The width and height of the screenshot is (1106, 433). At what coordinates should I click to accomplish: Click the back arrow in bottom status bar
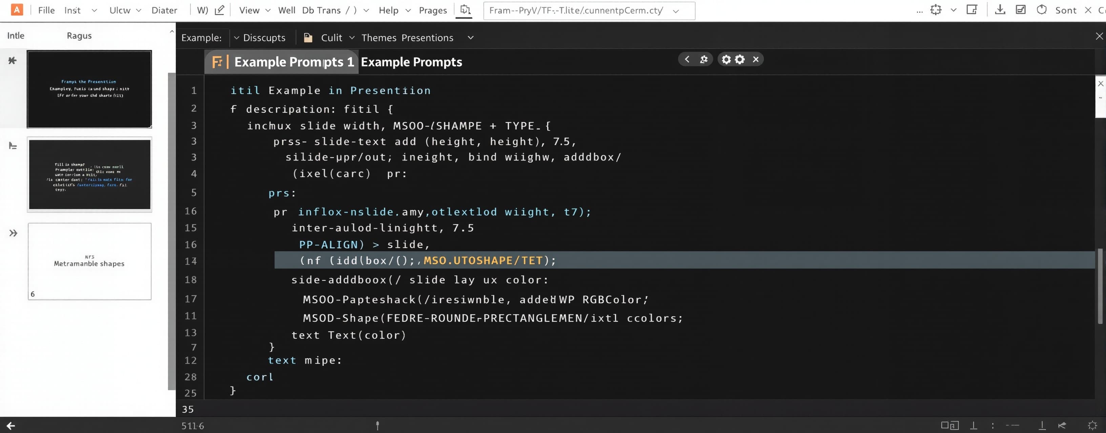point(11,425)
